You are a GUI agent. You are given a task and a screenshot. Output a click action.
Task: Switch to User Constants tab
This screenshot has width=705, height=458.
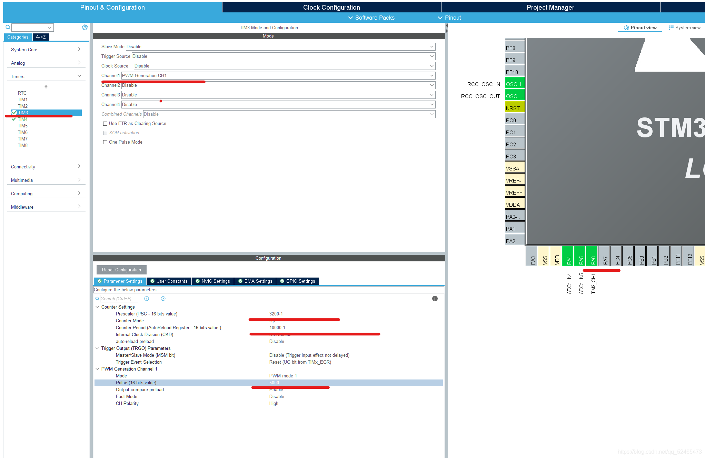point(169,281)
